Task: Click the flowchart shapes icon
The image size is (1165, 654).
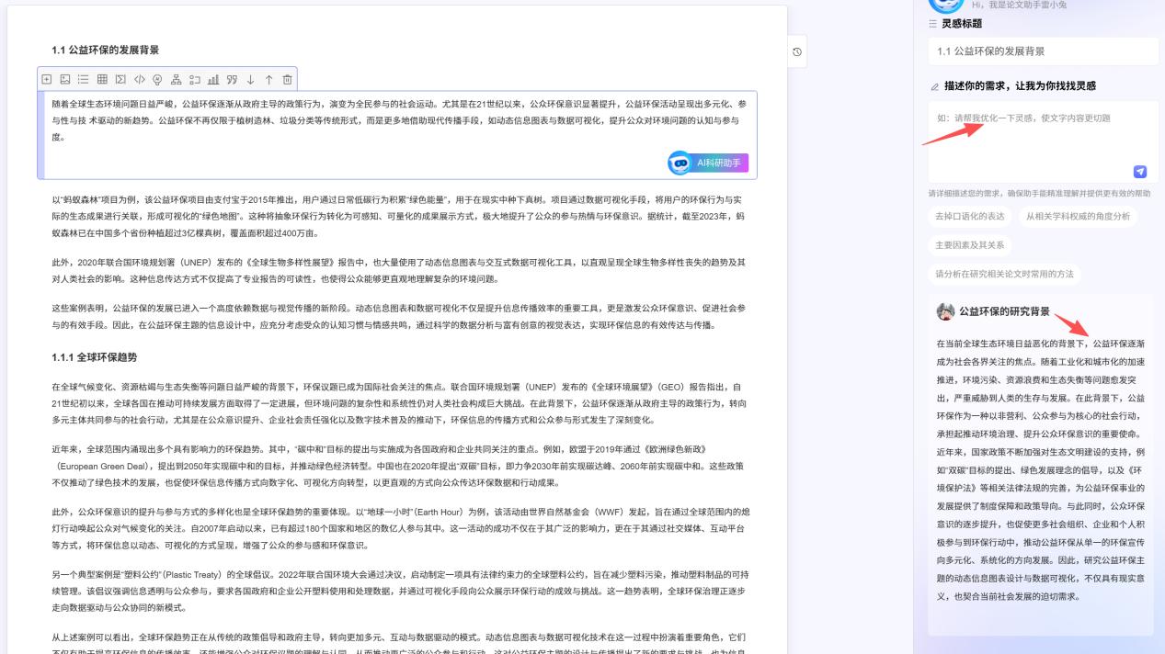Action: (195, 80)
